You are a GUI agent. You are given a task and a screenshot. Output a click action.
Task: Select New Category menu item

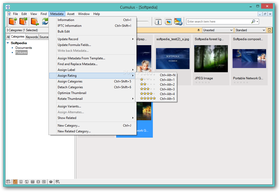[93, 126]
